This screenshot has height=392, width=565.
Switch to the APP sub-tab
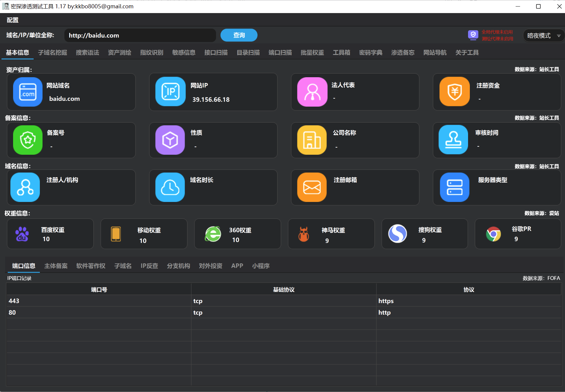coord(237,266)
